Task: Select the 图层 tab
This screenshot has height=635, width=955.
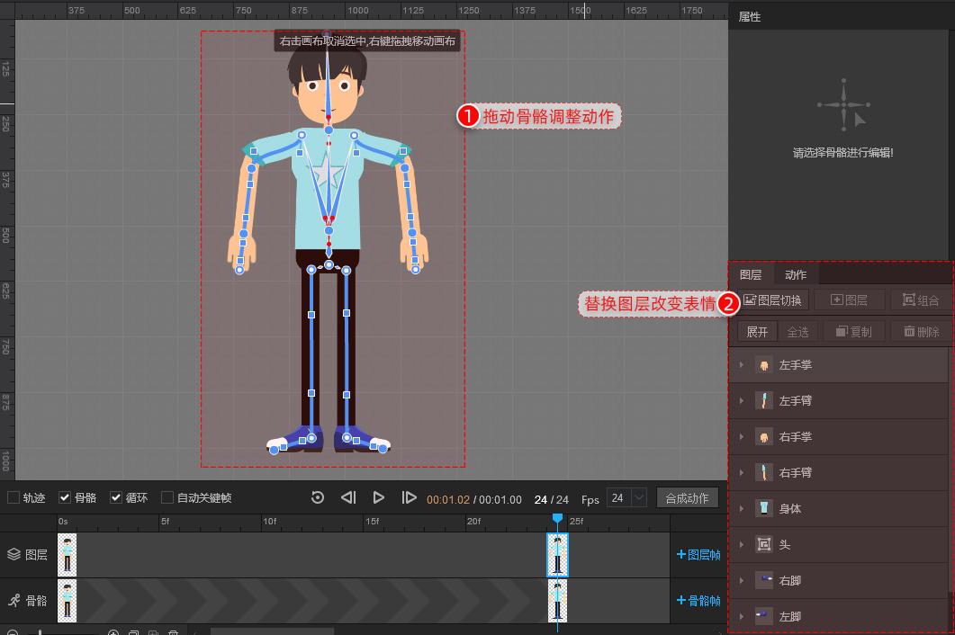Action: (x=751, y=275)
